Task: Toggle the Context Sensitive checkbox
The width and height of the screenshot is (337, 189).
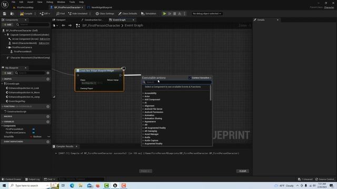Action: (190, 78)
